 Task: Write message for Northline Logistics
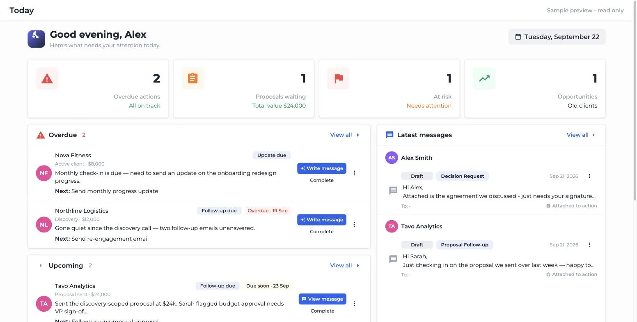[x=322, y=220]
